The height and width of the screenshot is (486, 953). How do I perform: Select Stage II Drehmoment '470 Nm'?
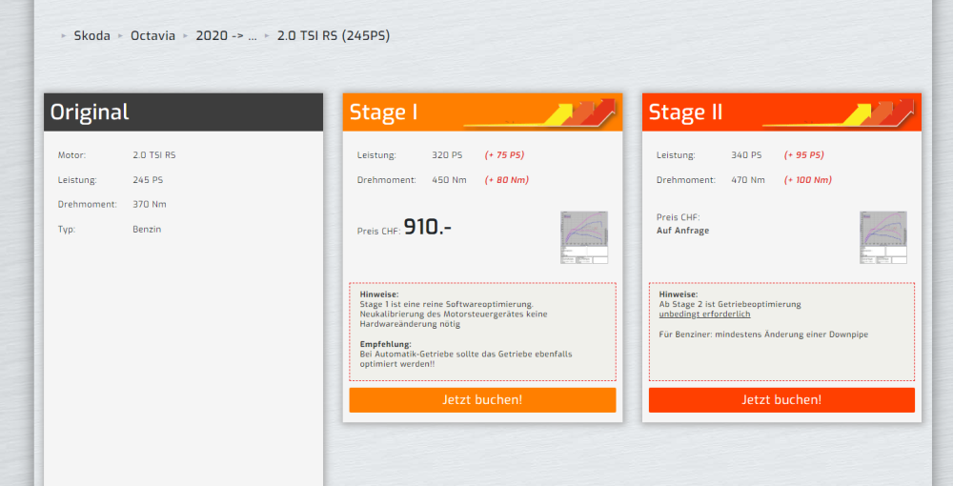pyautogui.click(x=748, y=180)
